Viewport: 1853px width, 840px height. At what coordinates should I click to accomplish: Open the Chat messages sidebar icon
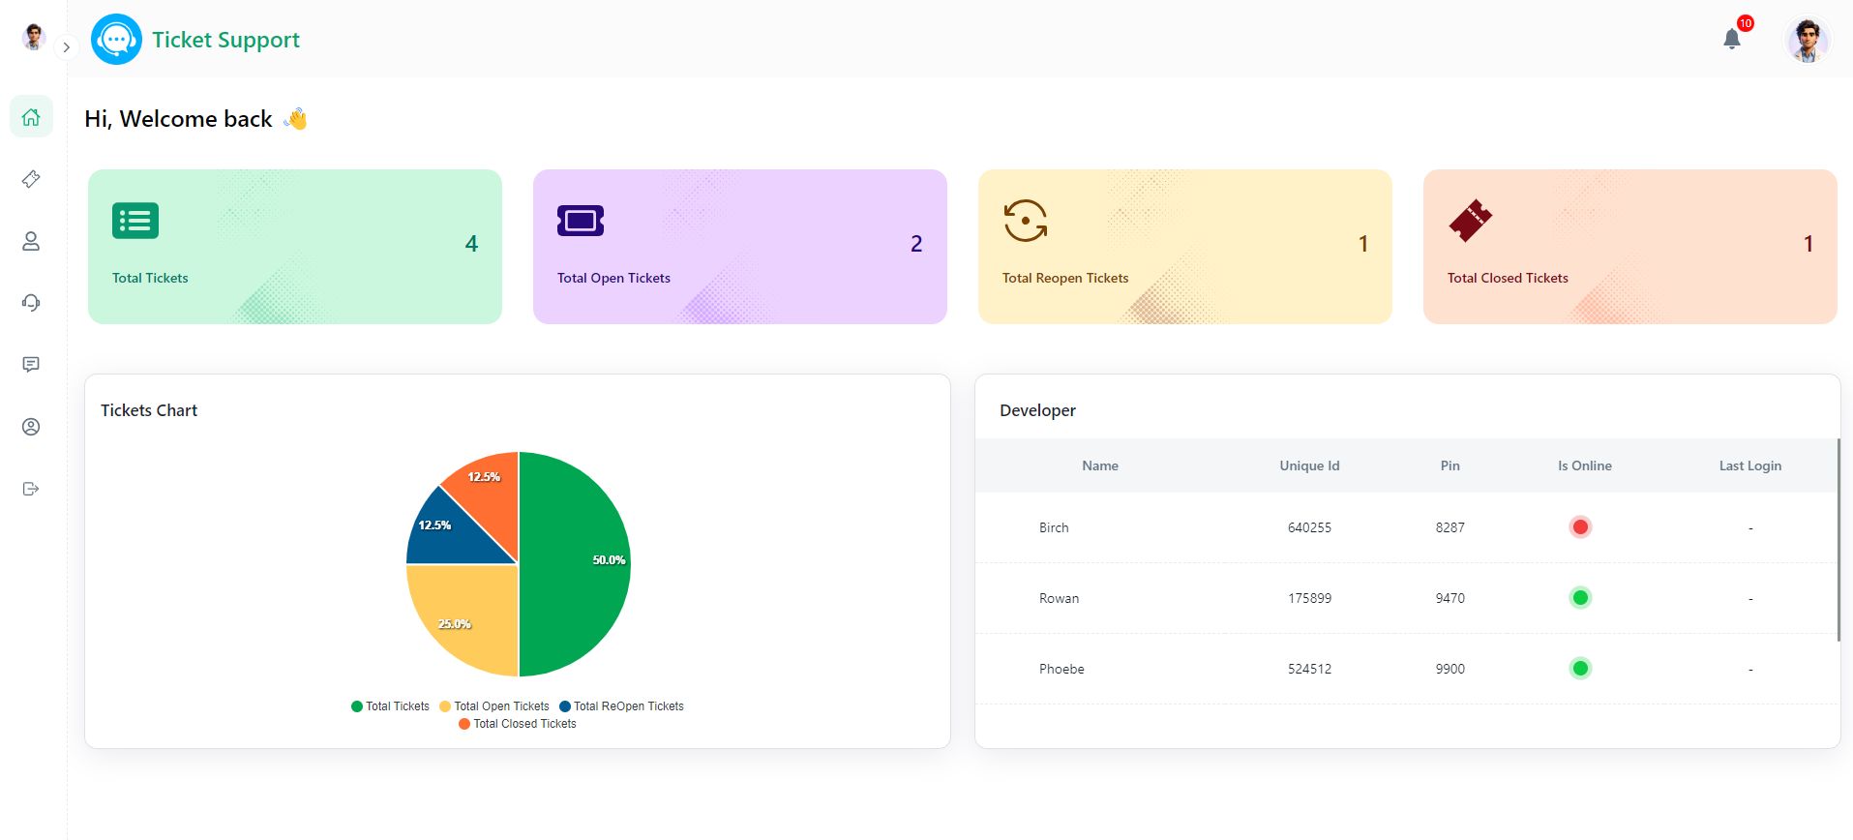coord(31,365)
